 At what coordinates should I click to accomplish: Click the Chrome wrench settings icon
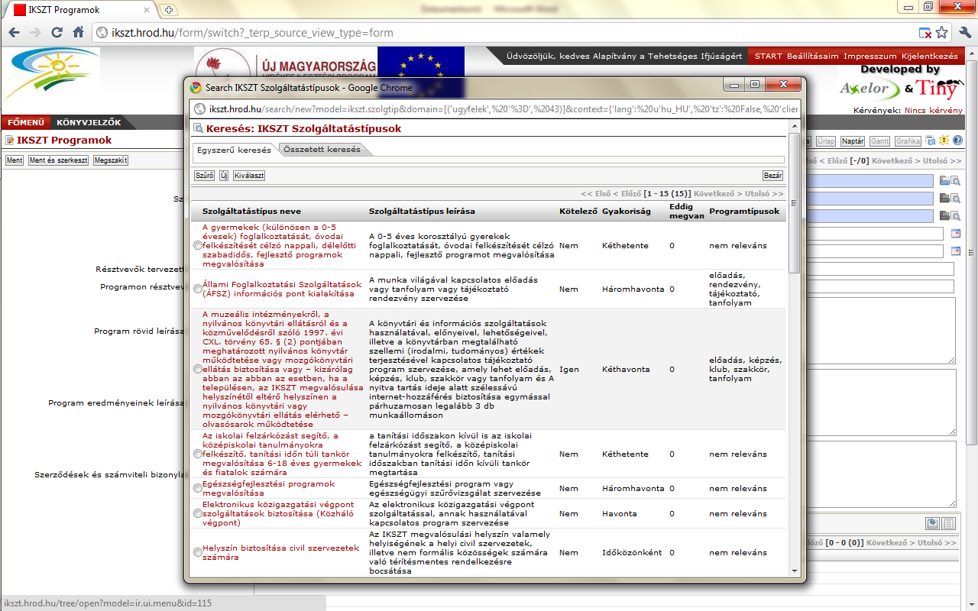963,33
